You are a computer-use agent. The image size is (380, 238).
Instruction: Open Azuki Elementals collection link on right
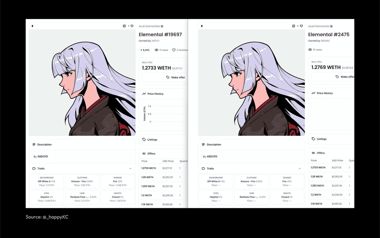(x=319, y=26)
